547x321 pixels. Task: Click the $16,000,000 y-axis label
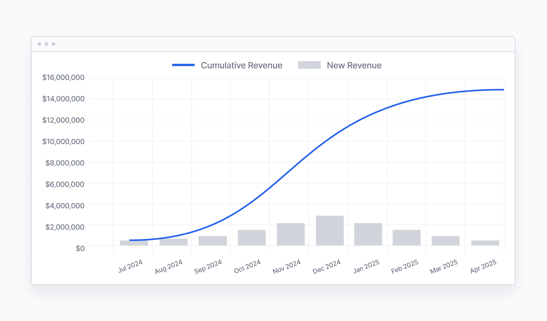(x=63, y=77)
